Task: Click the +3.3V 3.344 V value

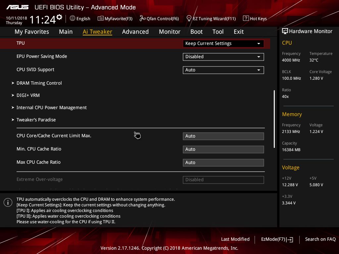Action: (289, 203)
